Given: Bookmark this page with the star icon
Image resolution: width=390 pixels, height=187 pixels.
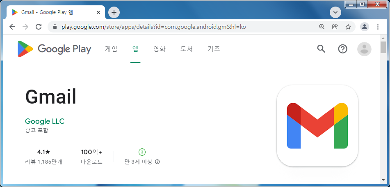Looking at the screenshot, I should click(x=348, y=27).
